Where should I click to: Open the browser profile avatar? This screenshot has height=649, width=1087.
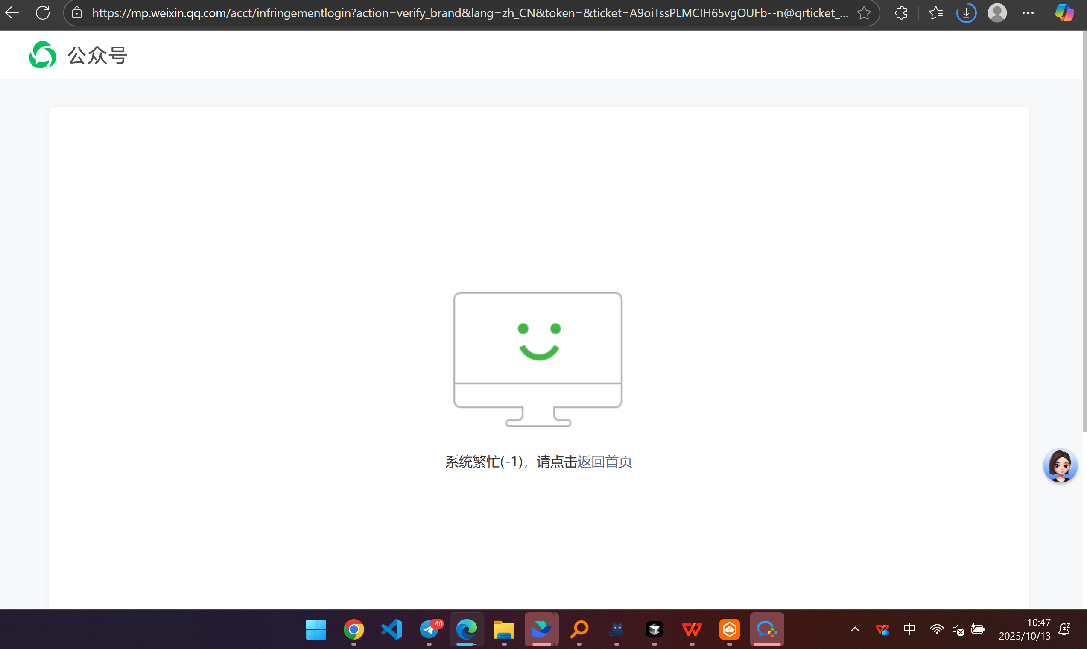[997, 13]
